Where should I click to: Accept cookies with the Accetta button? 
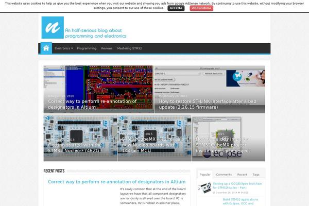coord(176,8)
